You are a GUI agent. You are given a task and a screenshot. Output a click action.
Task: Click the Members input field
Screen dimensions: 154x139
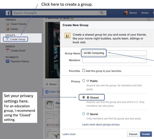[x=114, y=60]
